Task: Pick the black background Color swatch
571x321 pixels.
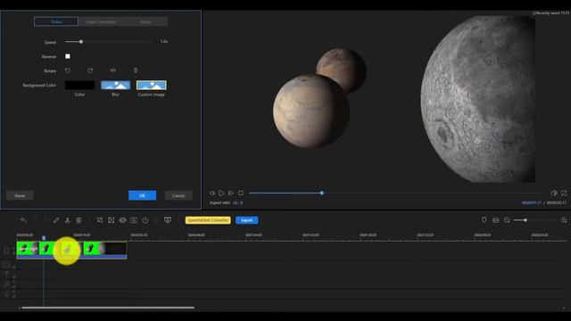Action: coord(79,86)
